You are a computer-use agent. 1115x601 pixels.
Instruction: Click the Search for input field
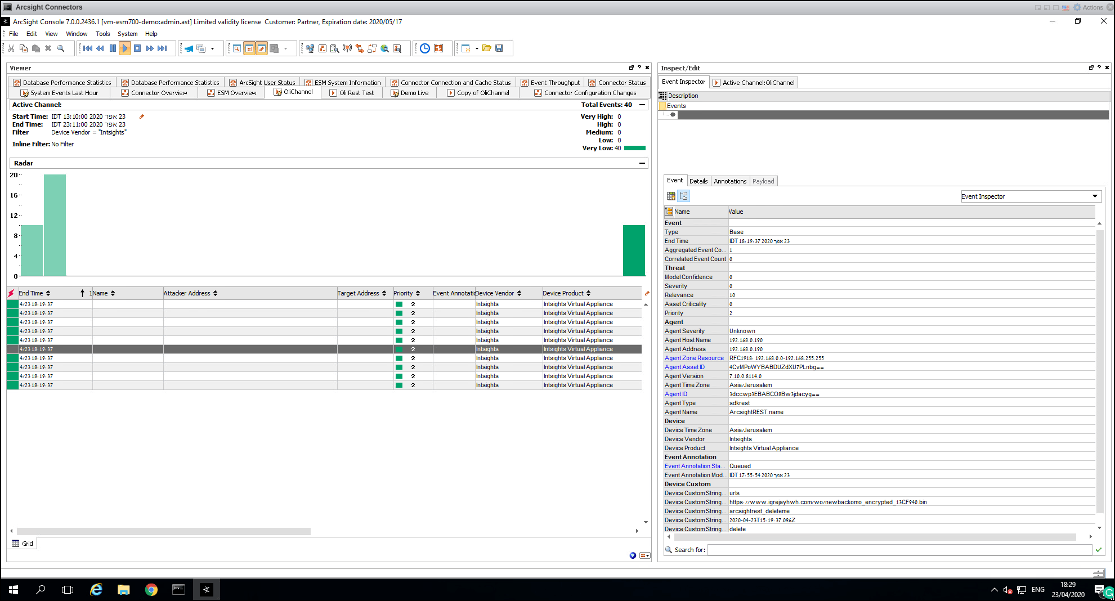(899, 550)
